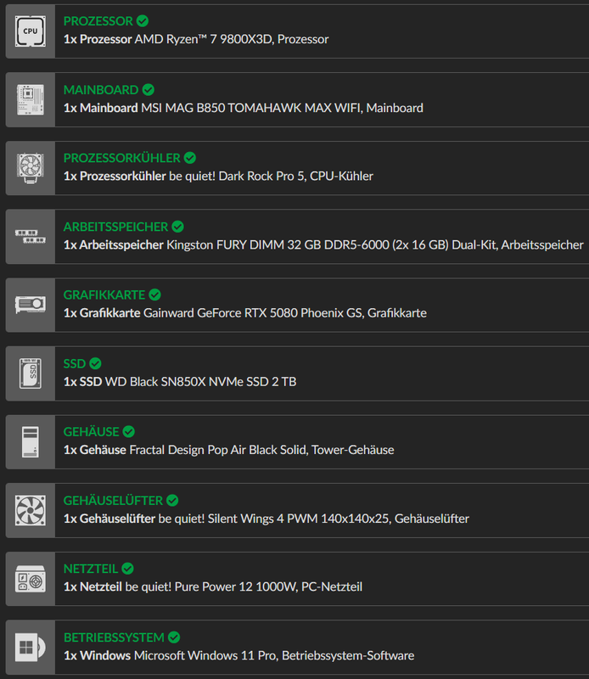
Task: Click the CPU icon in Prozessor row
Action: (31, 31)
